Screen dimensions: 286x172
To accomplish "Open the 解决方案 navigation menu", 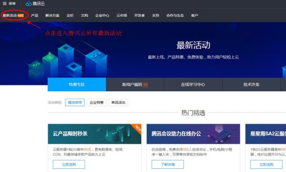I will (52, 16).
